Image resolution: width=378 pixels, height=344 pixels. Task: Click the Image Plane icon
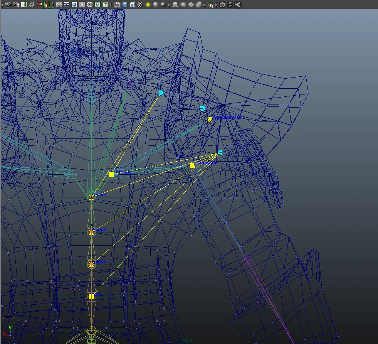coord(32,5)
